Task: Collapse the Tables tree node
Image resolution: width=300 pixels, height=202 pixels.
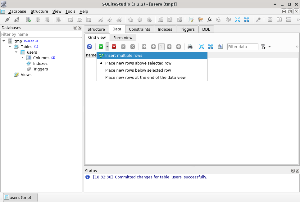Action: coord(10,47)
